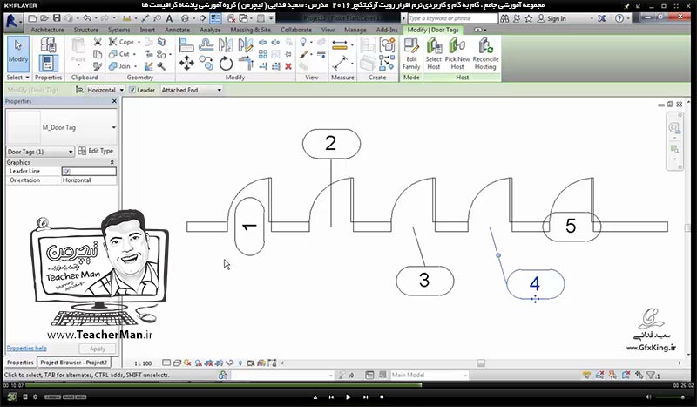Move the horizontal view scrollbar thumb
This screenshot has width=697, height=407.
481,363
